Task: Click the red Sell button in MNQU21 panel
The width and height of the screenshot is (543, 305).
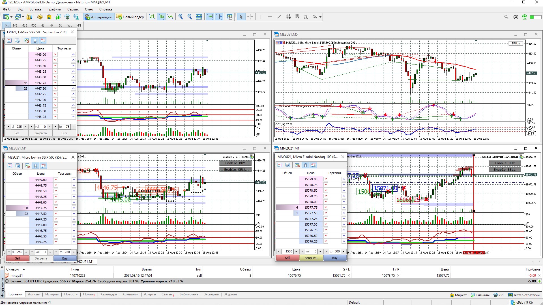Action: pyautogui.click(x=287, y=258)
